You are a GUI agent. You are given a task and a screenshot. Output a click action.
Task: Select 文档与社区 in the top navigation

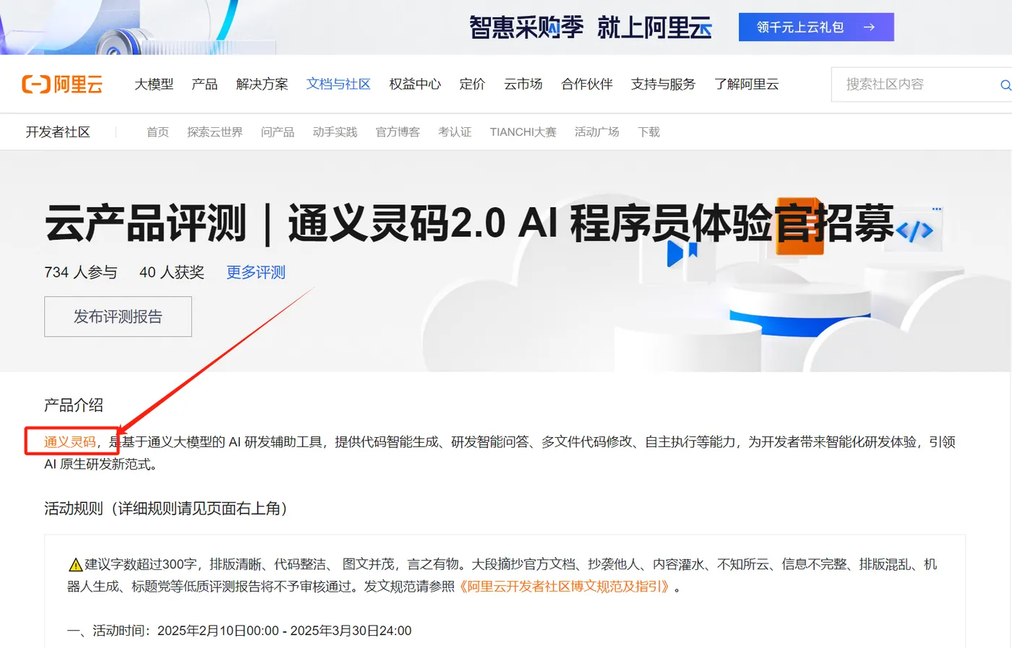pyautogui.click(x=338, y=85)
